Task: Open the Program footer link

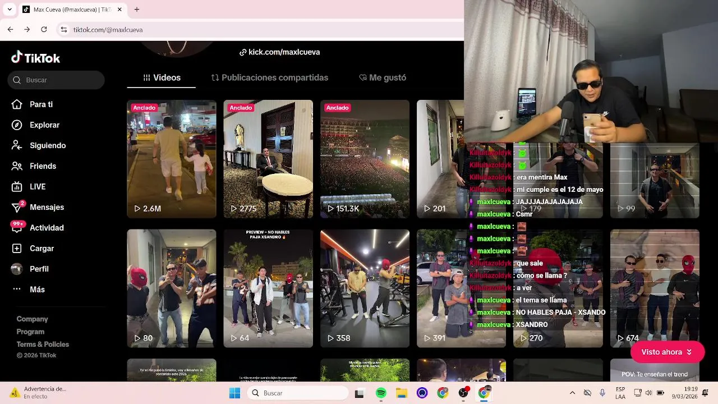Action: point(30,332)
